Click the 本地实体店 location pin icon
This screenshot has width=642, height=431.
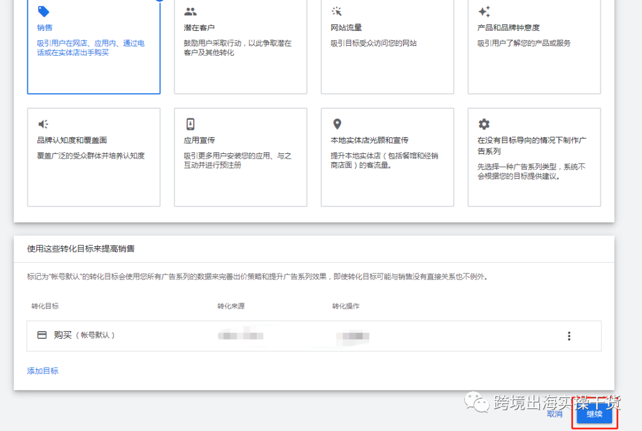click(x=336, y=124)
